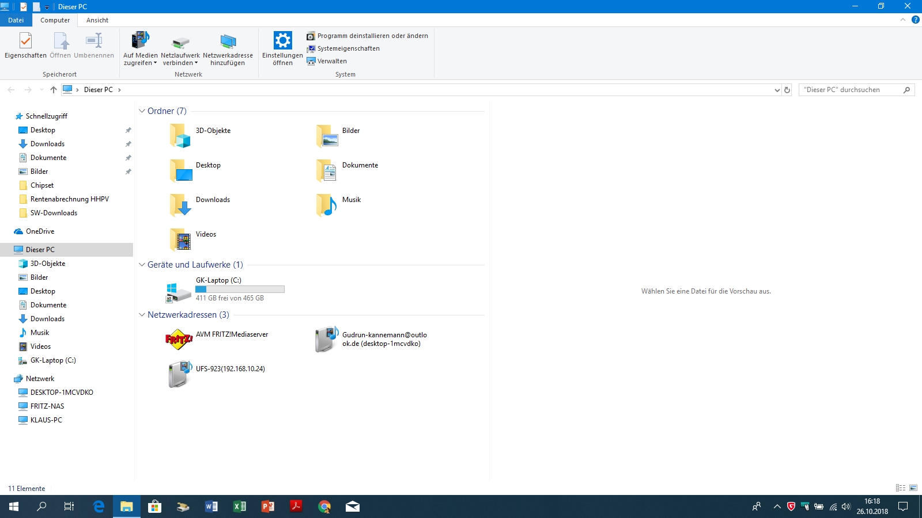Viewport: 922px width, 518px height.
Task: Collapse Netzwerkadressen (3) group
Action: click(142, 315)
